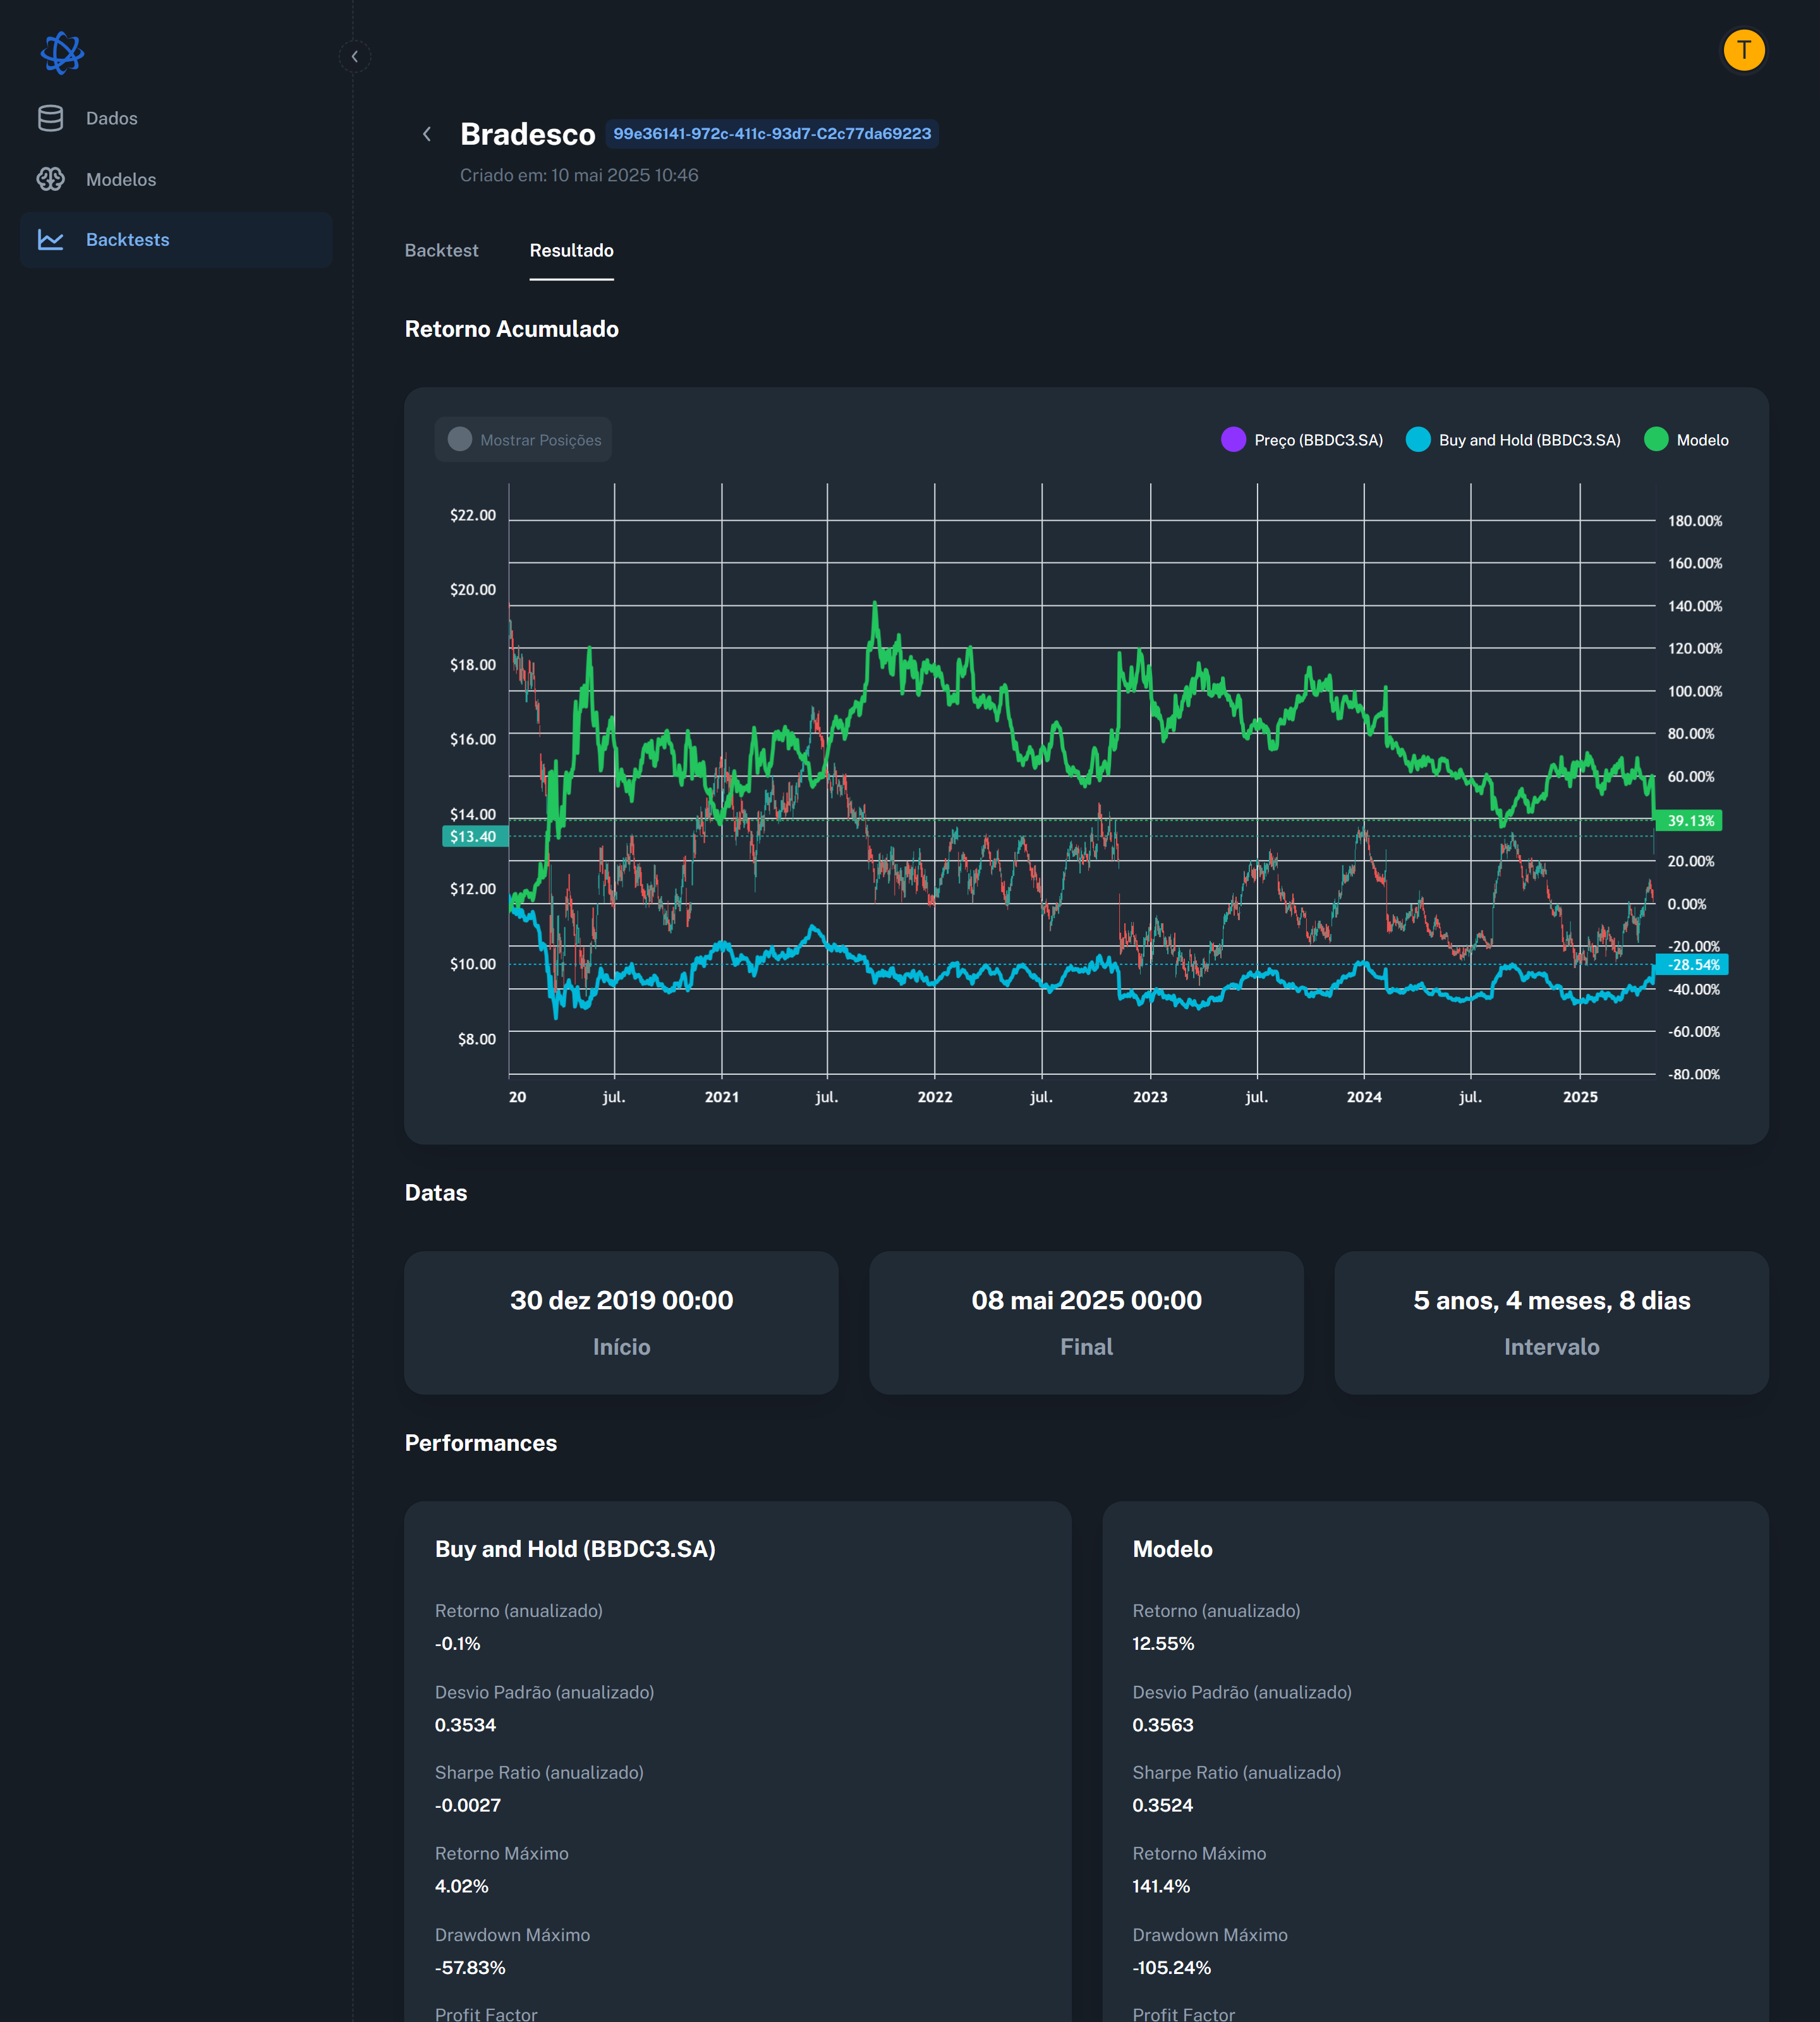
Task: Open the Dados database icon
Action: [50, 118]
